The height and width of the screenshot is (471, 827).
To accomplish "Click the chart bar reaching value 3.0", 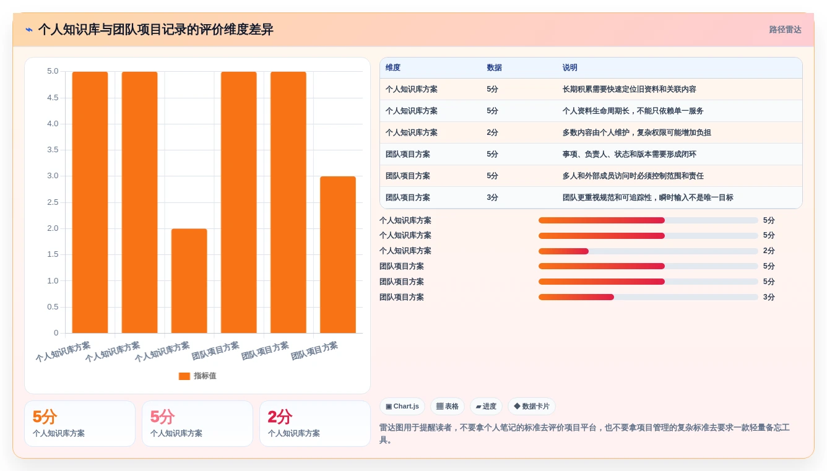I will (338, 255).
